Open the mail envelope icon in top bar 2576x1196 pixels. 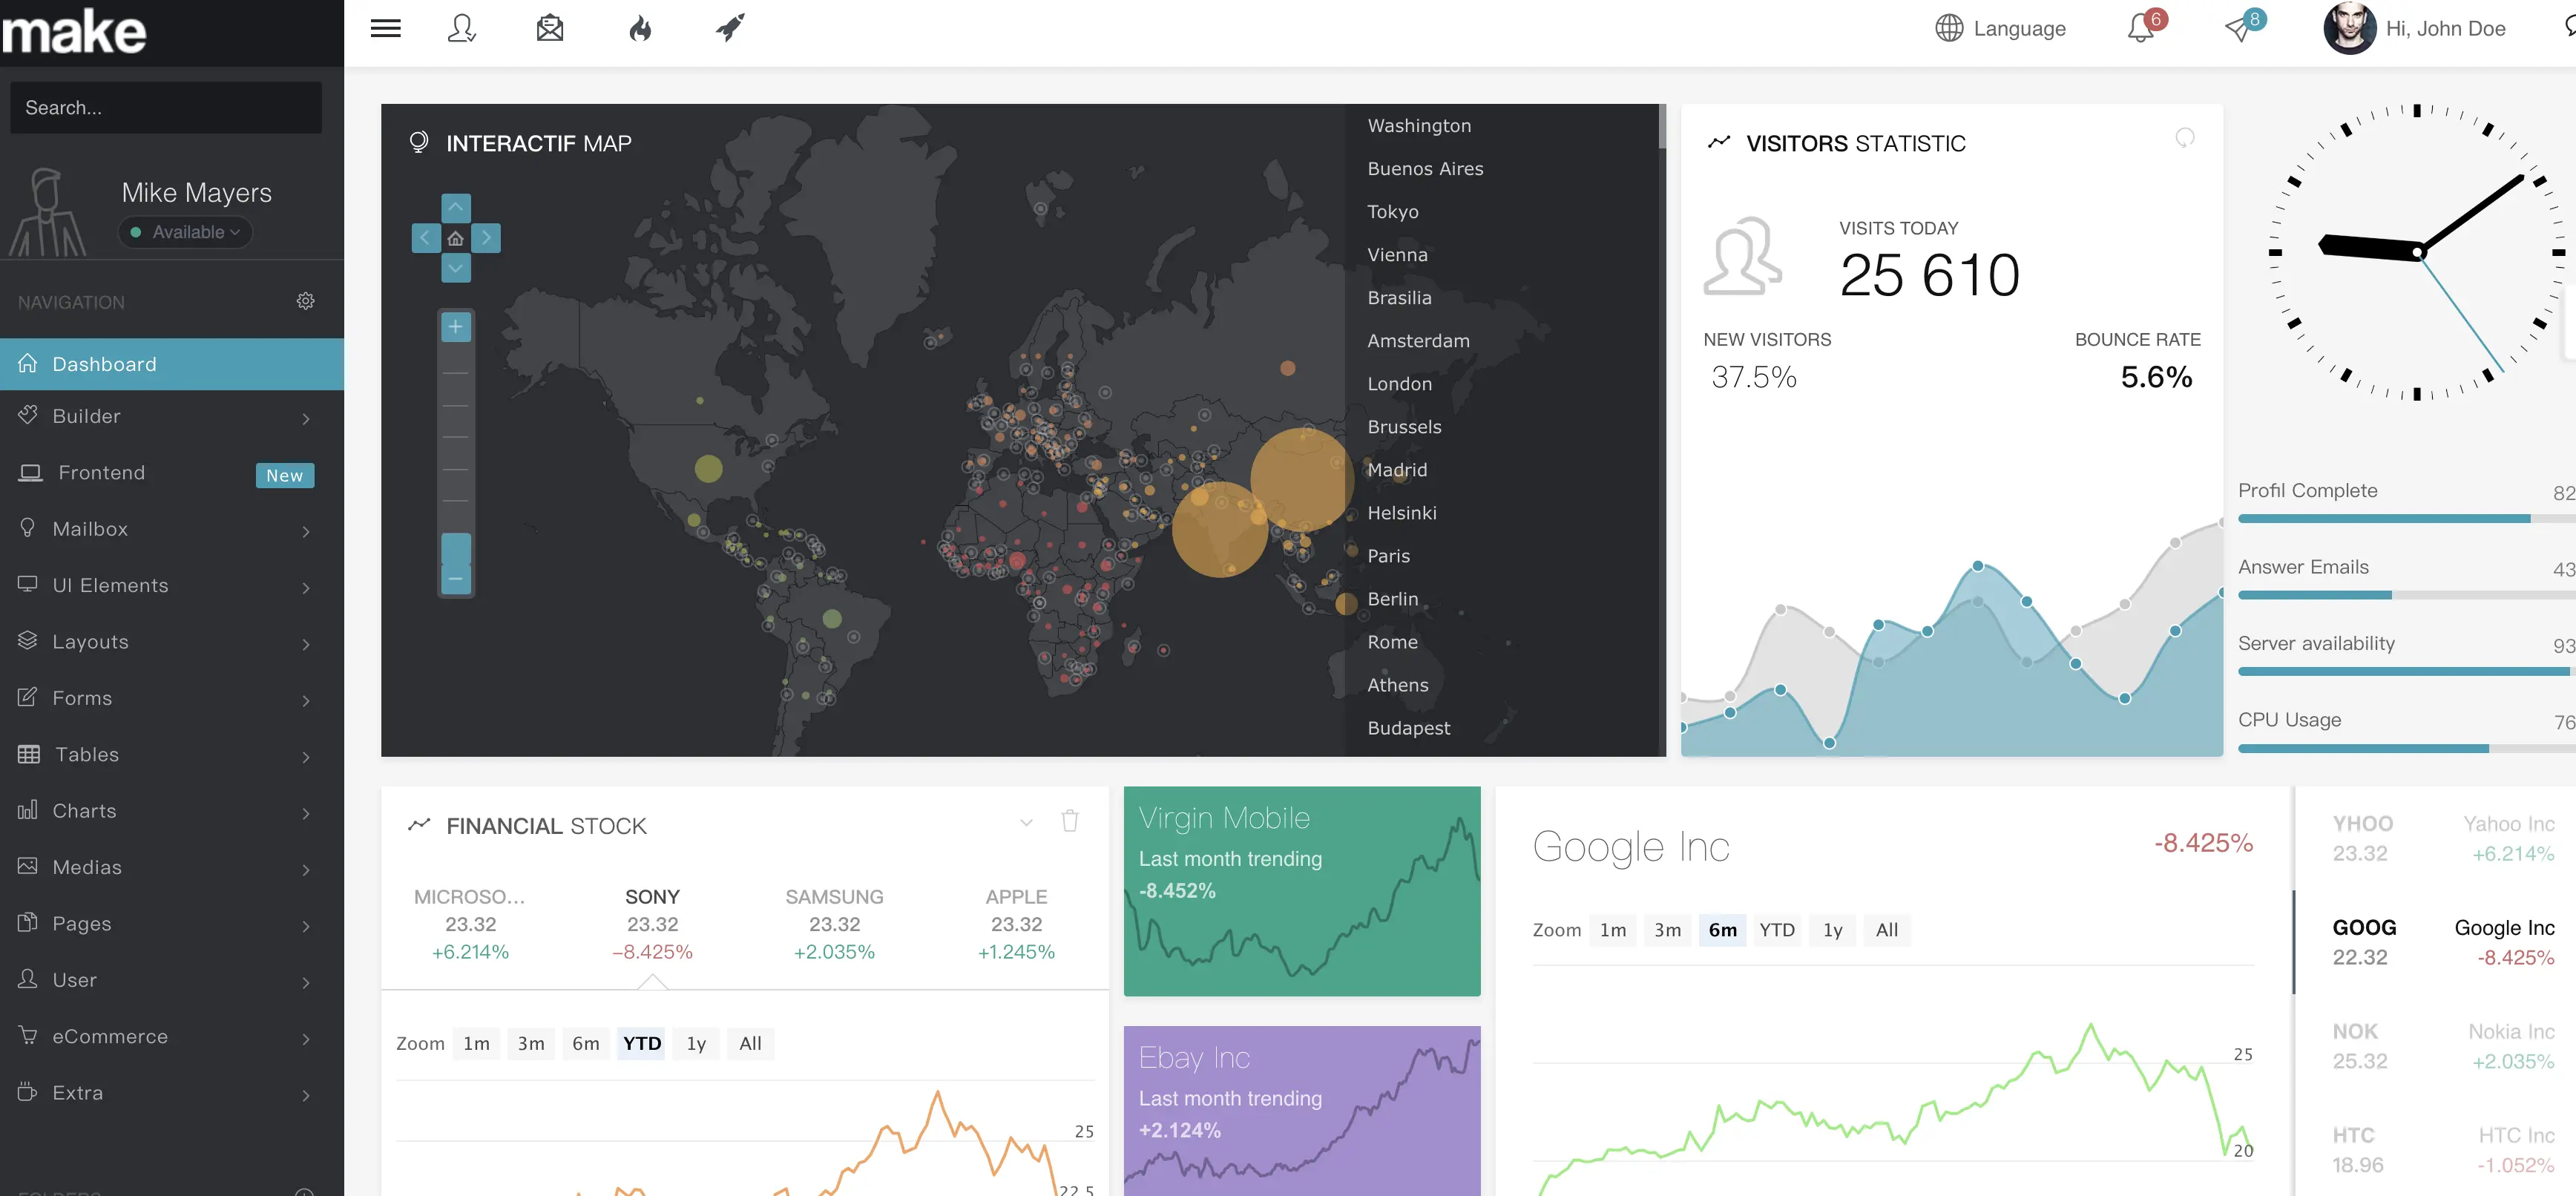[550, 28]
